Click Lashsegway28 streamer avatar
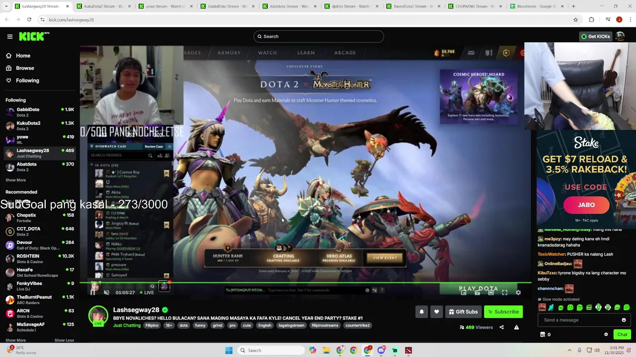Screen dimensions: 636x357 (98, 316)
